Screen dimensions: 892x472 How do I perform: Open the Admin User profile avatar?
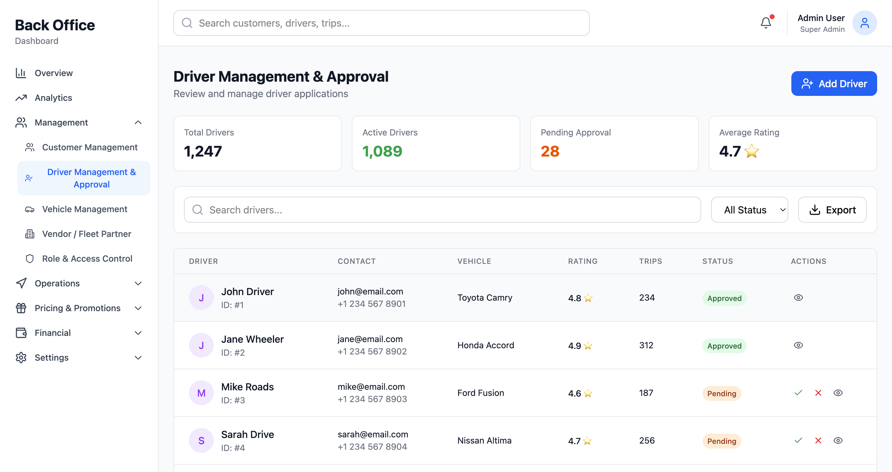tap(864, 23)
